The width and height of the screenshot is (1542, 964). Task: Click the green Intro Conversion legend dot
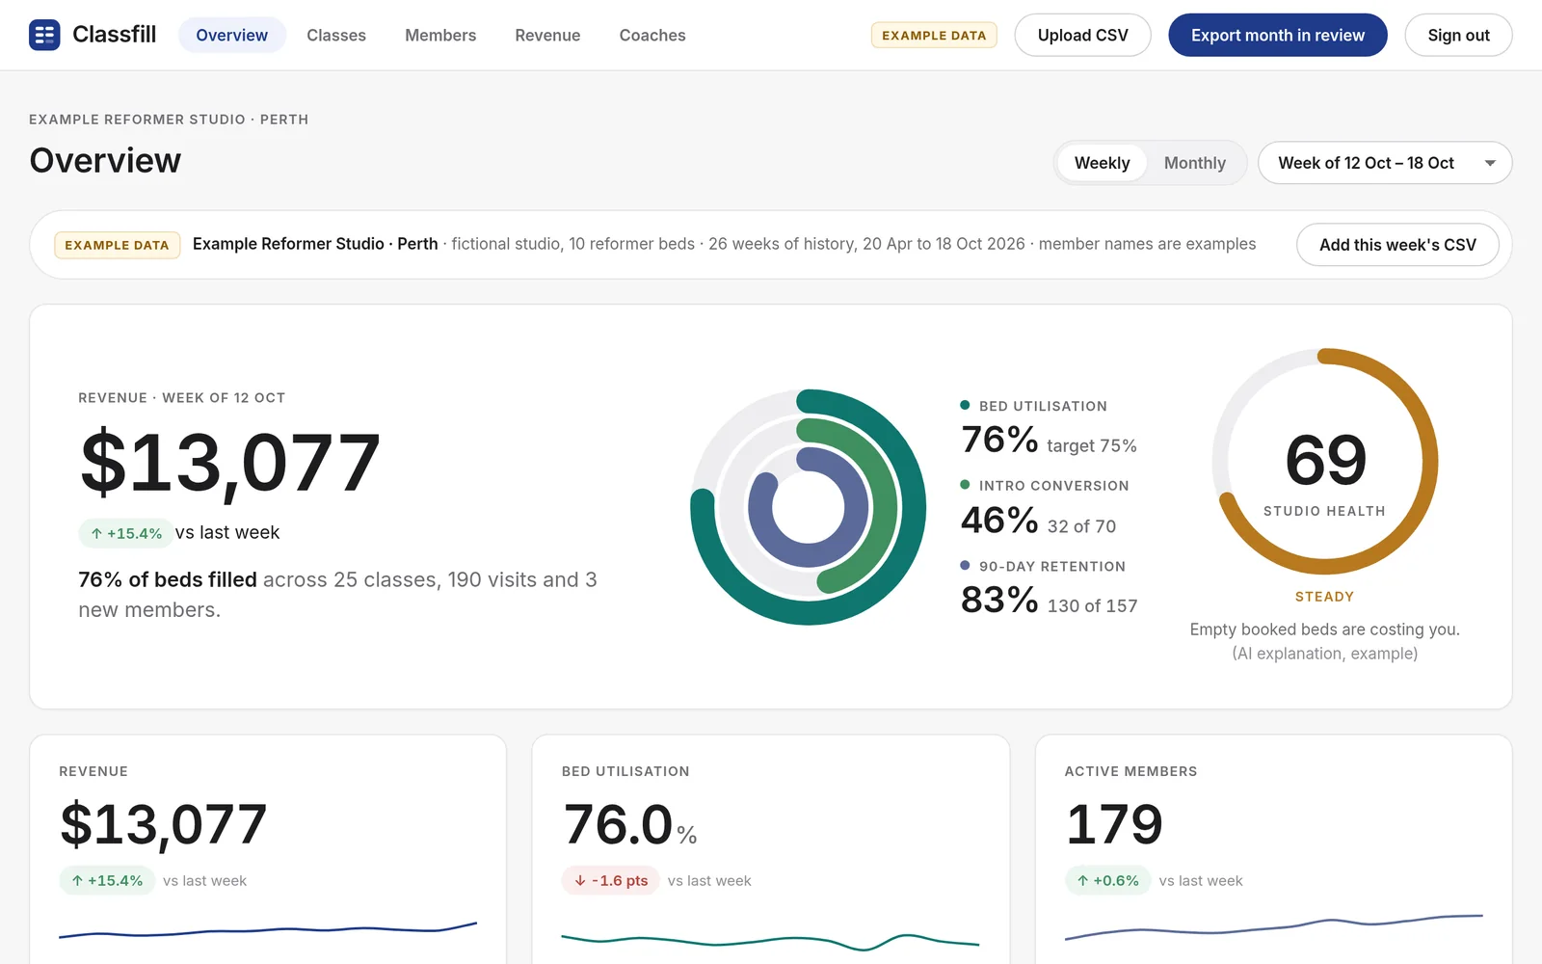pos(965,485)
